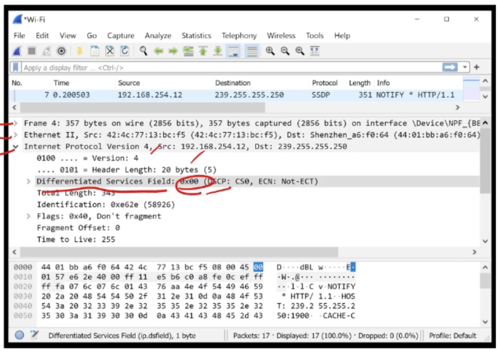Screen dimensions: 500x353
Task: Click the display filter bookmark icon
Action: [x=16, y=67]
